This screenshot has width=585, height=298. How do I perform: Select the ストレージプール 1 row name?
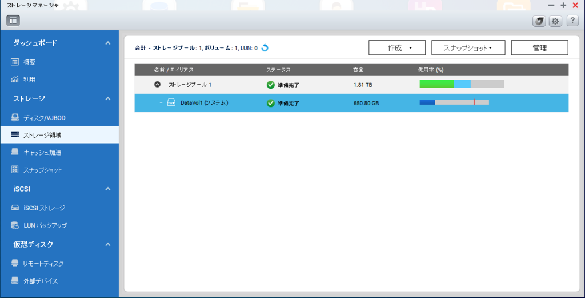(190, 85)
